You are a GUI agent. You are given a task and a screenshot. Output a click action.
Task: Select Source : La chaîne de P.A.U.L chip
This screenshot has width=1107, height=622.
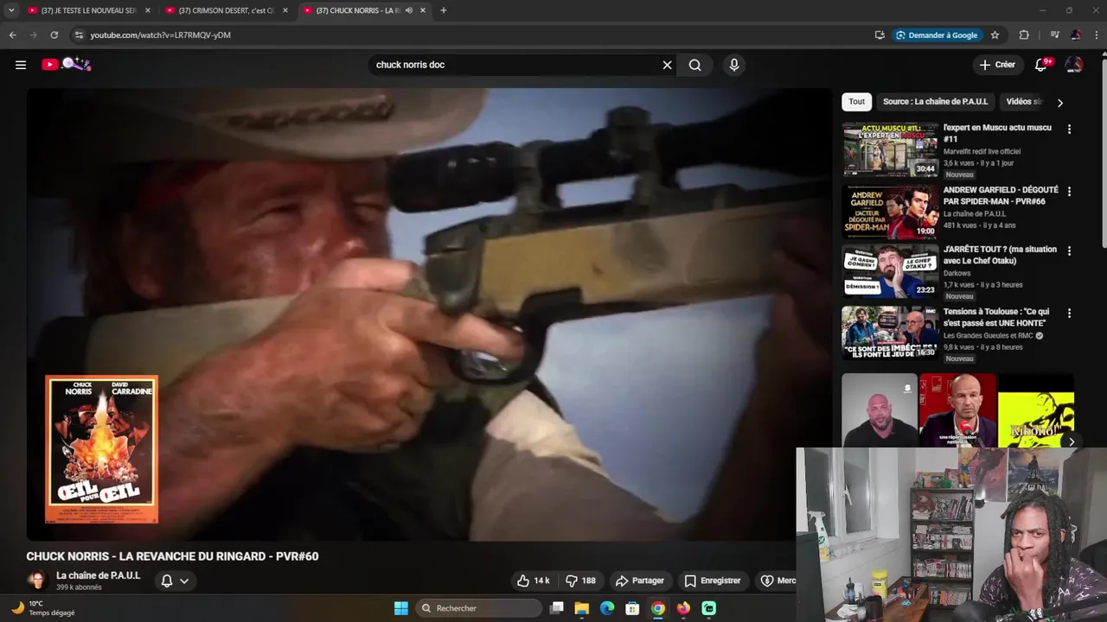(x=935, y=102)
